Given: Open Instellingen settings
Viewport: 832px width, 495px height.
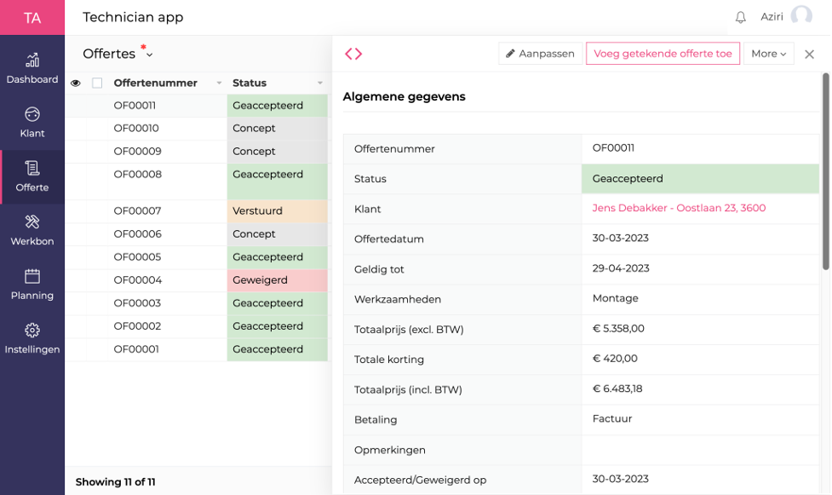Looking at the screenshot, I should pyautogui.click(x=32, y=338).
